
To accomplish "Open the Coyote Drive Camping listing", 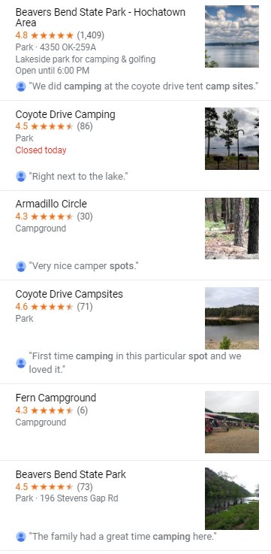I will [x=65, y=114].
